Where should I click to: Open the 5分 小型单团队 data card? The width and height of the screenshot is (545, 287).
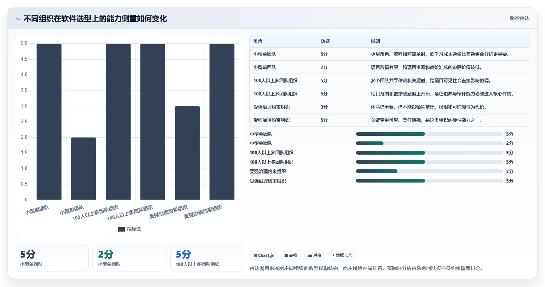click(52, 258)
